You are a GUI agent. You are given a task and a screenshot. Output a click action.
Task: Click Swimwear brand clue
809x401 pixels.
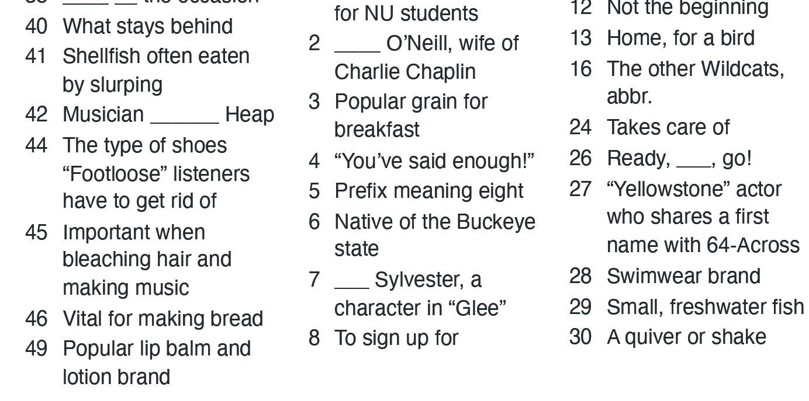(x=665, y=276)
